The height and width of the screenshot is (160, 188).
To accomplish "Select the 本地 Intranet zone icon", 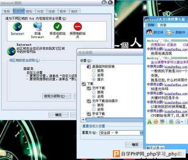I will click(x=37, y=27).
